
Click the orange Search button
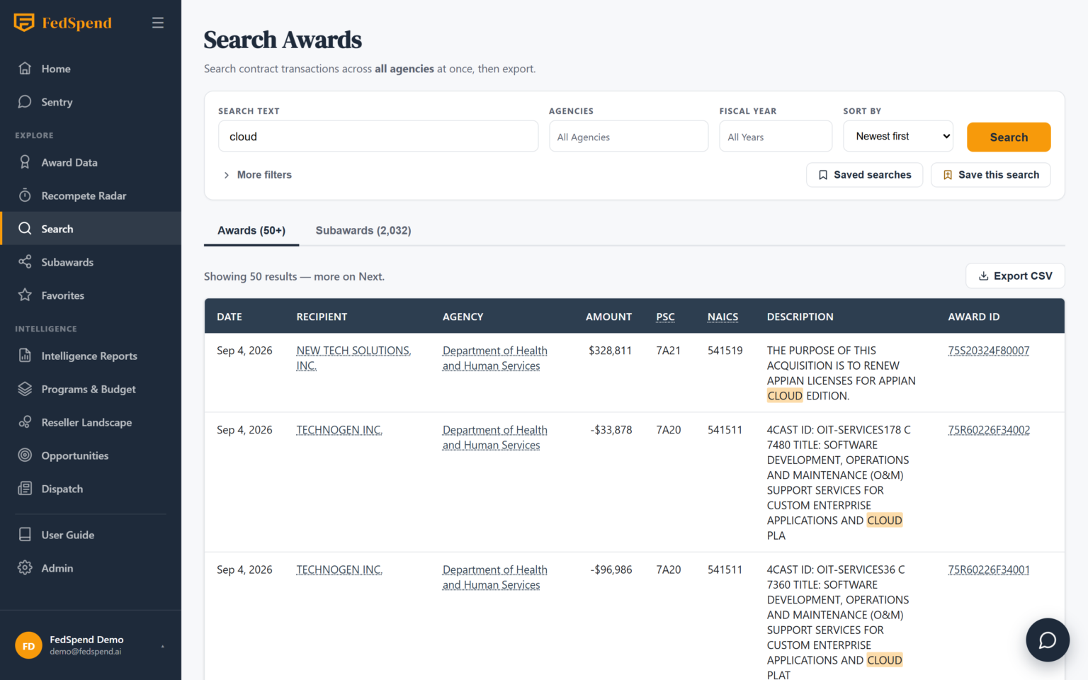(x=1009, y=137)
